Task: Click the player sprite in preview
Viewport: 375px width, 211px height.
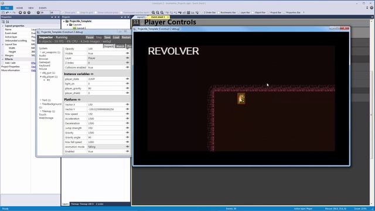Action: click(x=241, y=98)
